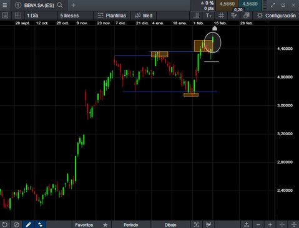Search for the BBVA SA instrument

pyautogui.click(x=60, y=5)
